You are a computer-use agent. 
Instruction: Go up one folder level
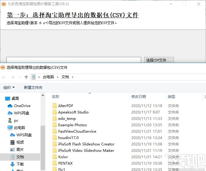[x=26, y=77]
